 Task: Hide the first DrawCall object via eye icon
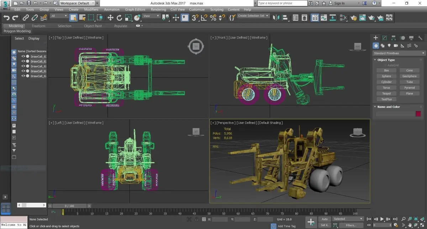(x=23, y=56)
